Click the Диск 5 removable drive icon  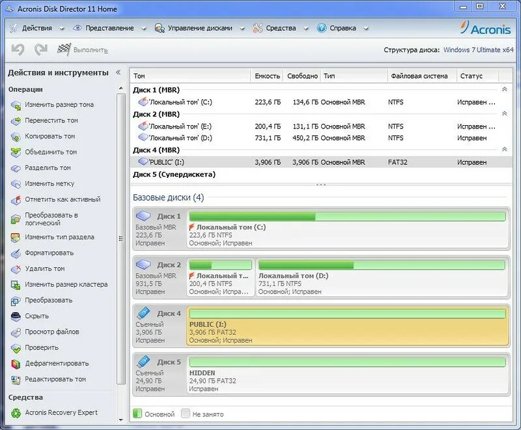click(x=143, y=362)
